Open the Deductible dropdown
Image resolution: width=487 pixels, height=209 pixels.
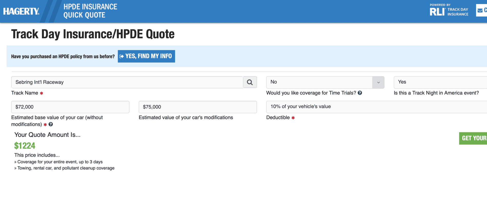pyautogui.click(x=377, y=107)
